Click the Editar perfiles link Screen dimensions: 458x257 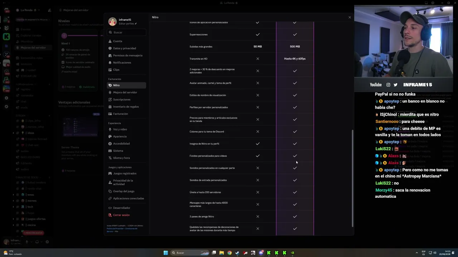[126, 24]
